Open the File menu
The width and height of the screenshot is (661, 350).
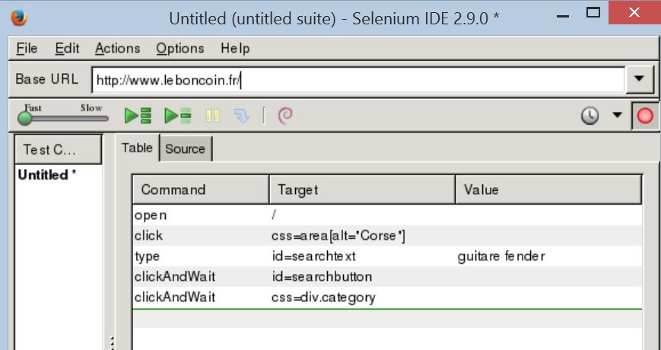coord(27,48)
